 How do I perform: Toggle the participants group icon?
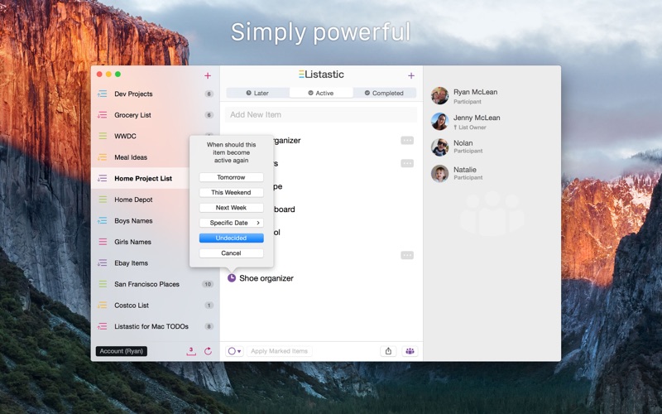point(410,351)
